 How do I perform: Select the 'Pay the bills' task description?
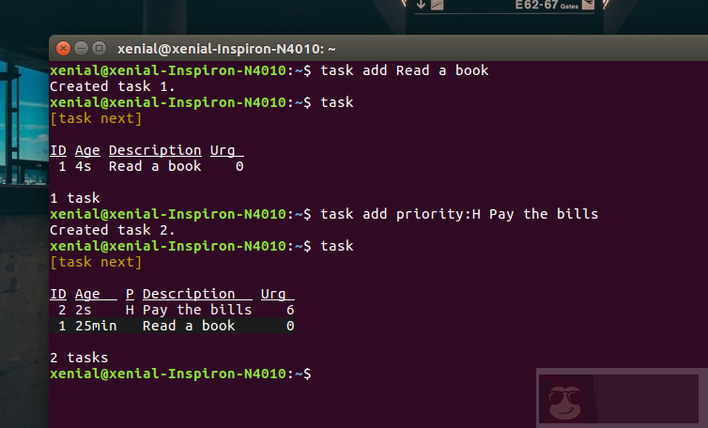pos(197,310)
